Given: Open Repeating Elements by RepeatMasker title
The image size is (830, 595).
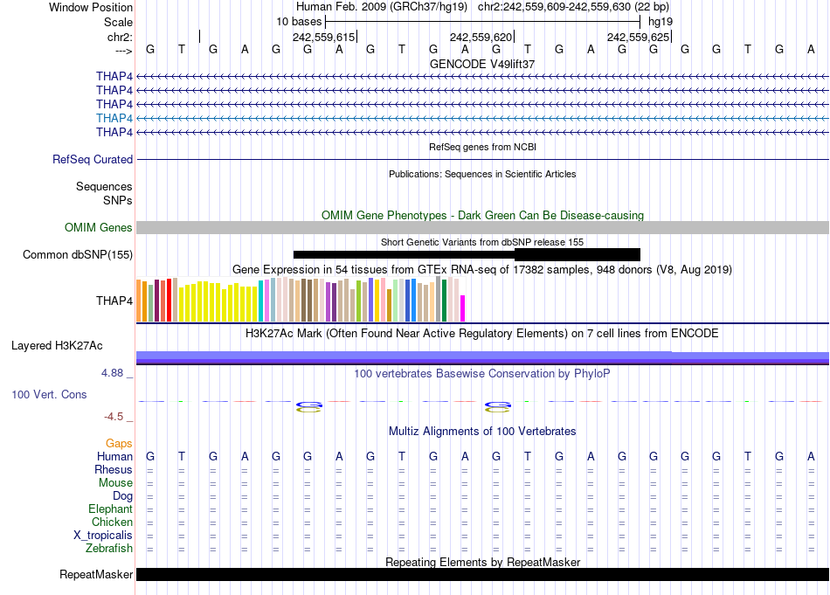Looking at the screenshot, I should tap(482, 562).
